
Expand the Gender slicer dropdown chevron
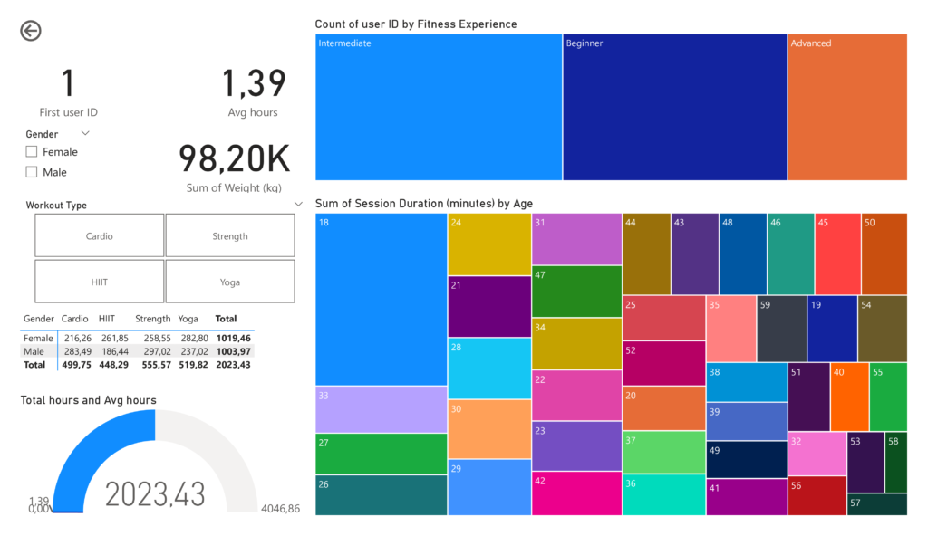[85, 134]
